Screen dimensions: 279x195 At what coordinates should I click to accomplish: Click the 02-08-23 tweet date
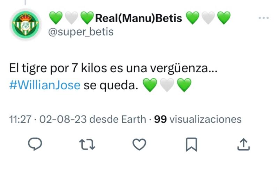coord(63,119)
